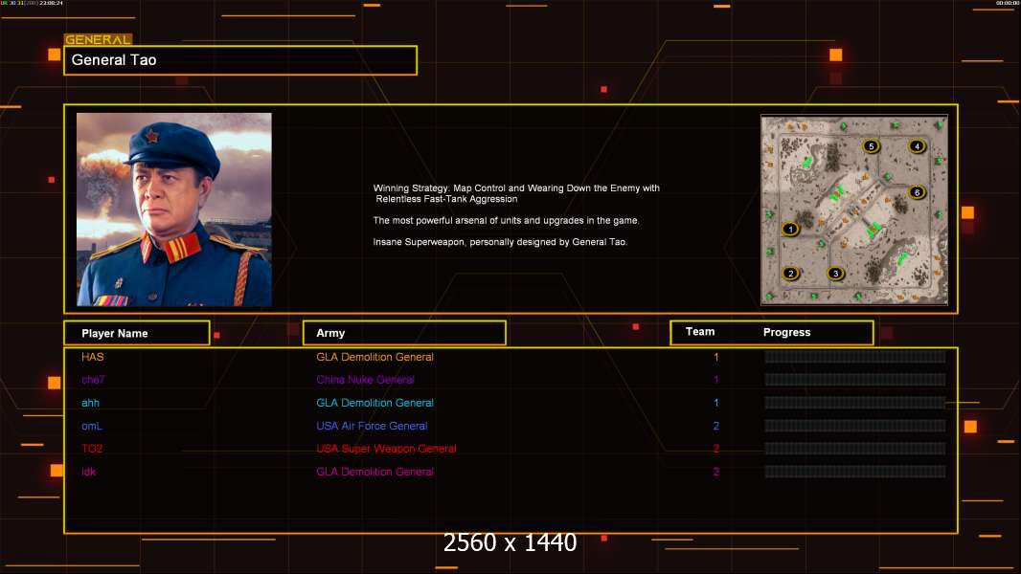Image resolution: width=1021 pixels, height=574 pixels.
Task: Click team number for player che7
Action: coord(716,380)
